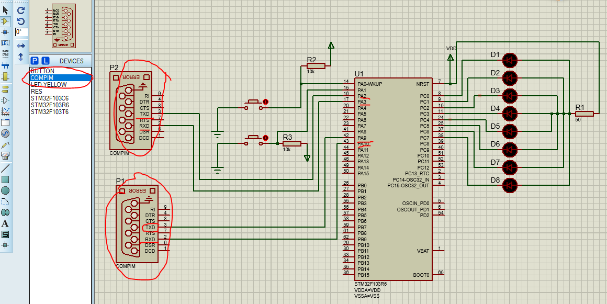
Task: Select LED D1 on the schematic
Action: pyautogui.click(x=510, y=60)
